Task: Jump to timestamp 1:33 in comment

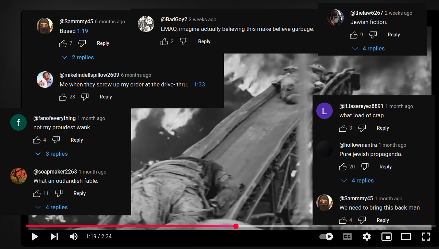Action: click(x=199, y=84)
